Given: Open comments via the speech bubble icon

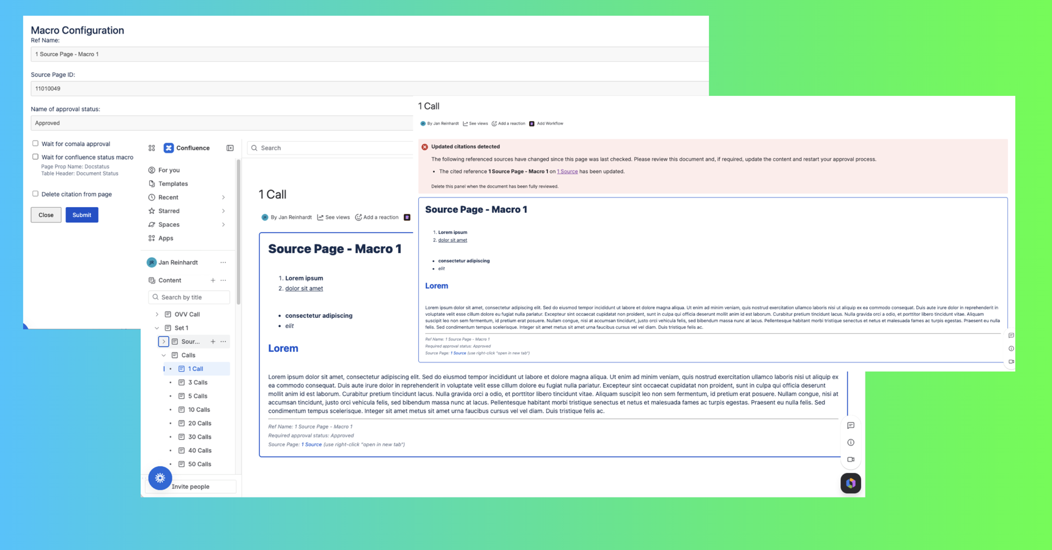Looking at the screenshot, I should click(850, 425).
